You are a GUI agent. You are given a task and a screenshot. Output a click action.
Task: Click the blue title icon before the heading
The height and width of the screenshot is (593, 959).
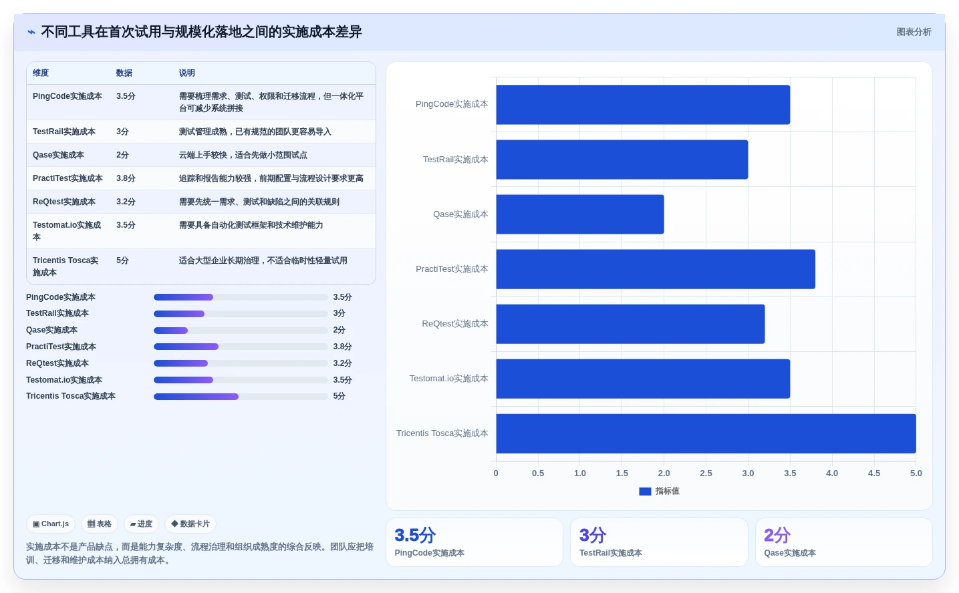click(31, 32)
